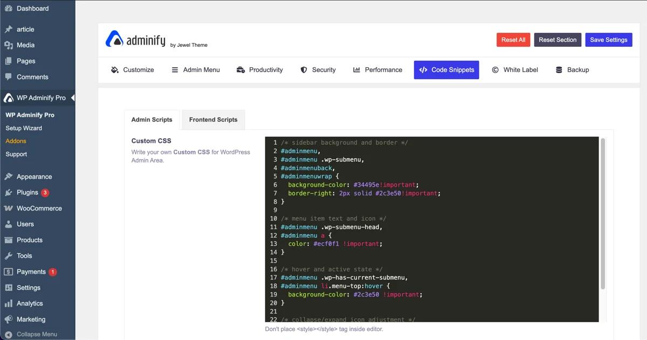
Task: Open WP Adminify Pro submenu link
Action: pos(30,115)
